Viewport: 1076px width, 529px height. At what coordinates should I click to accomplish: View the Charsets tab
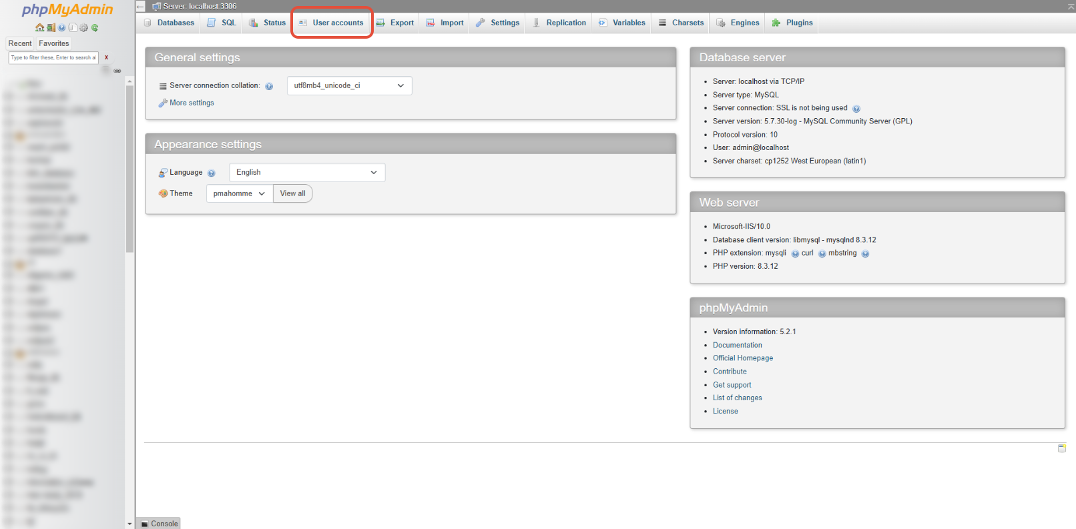point(681,23)
